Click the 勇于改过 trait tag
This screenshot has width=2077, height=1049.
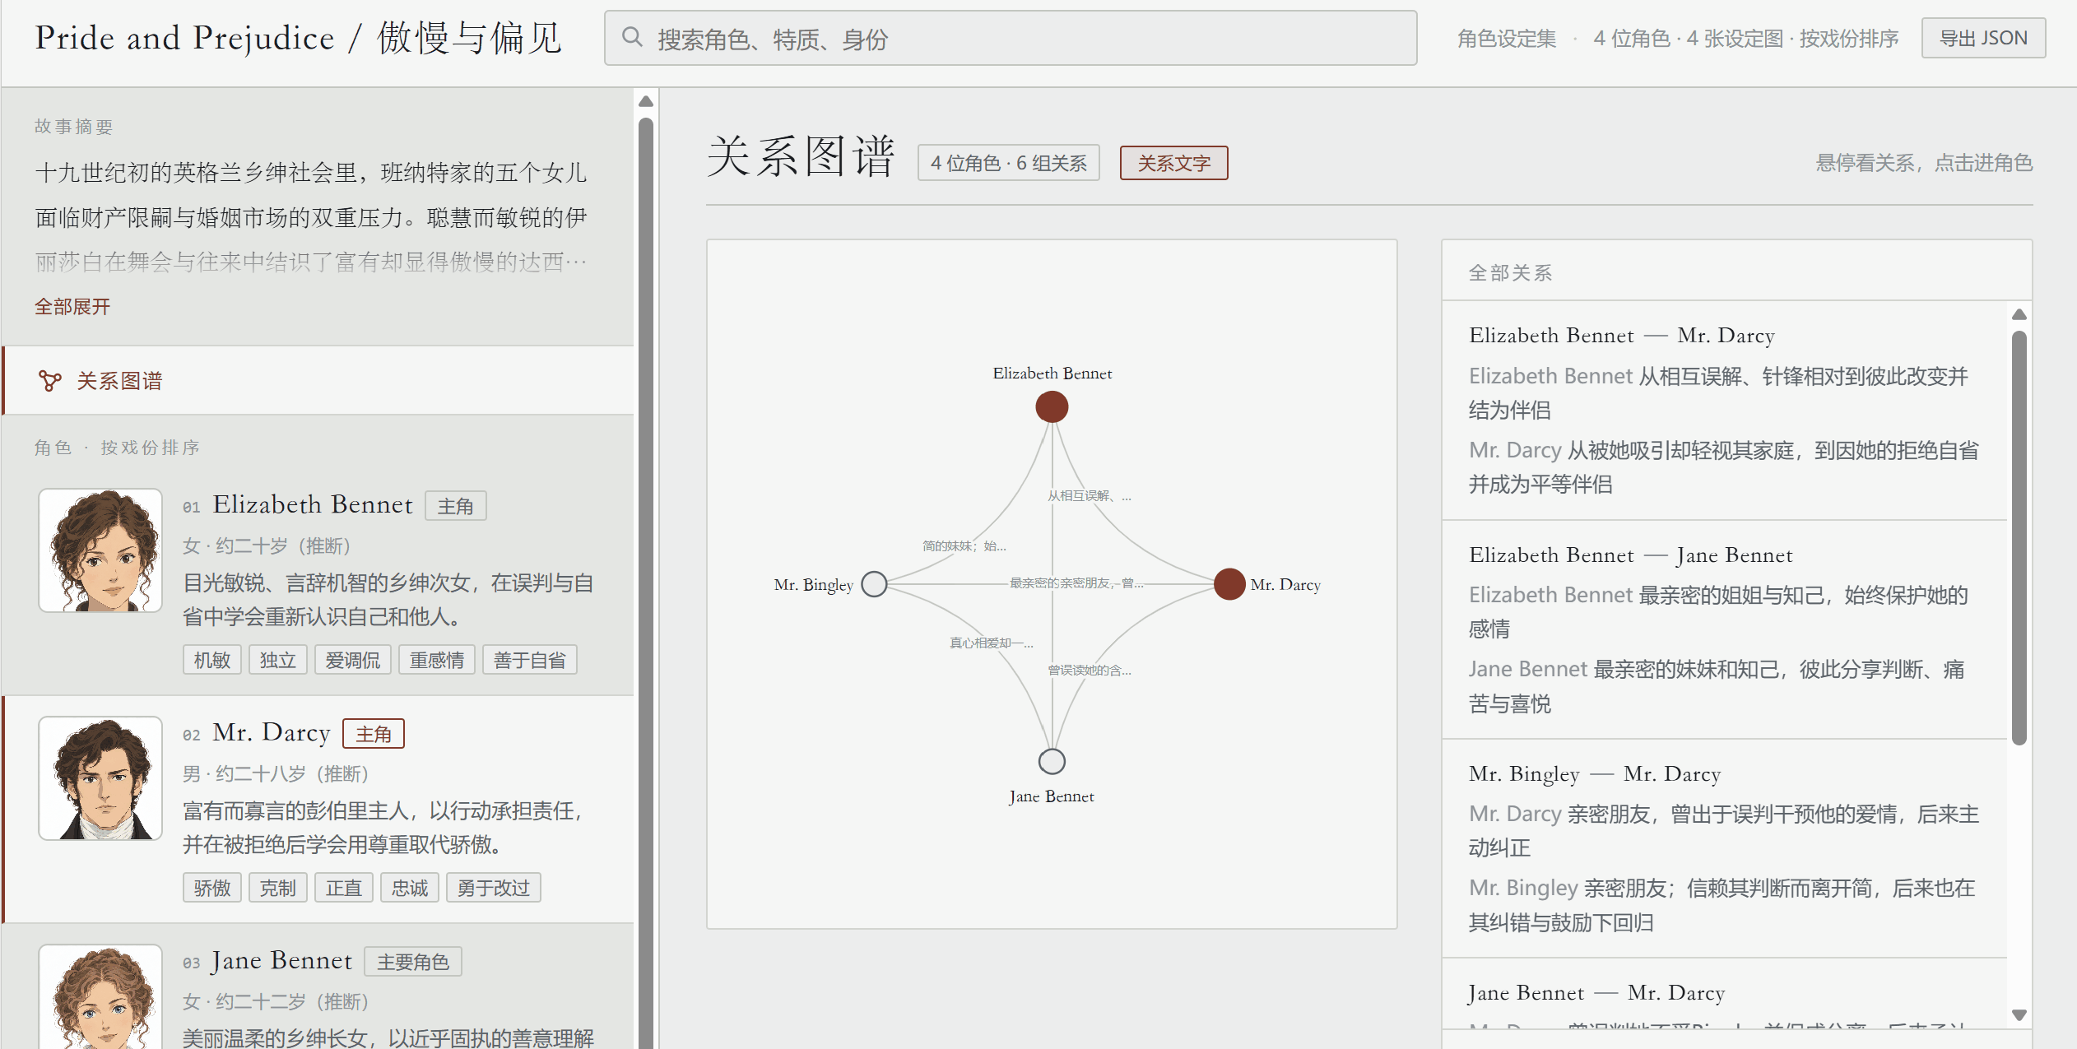point(494,888)
